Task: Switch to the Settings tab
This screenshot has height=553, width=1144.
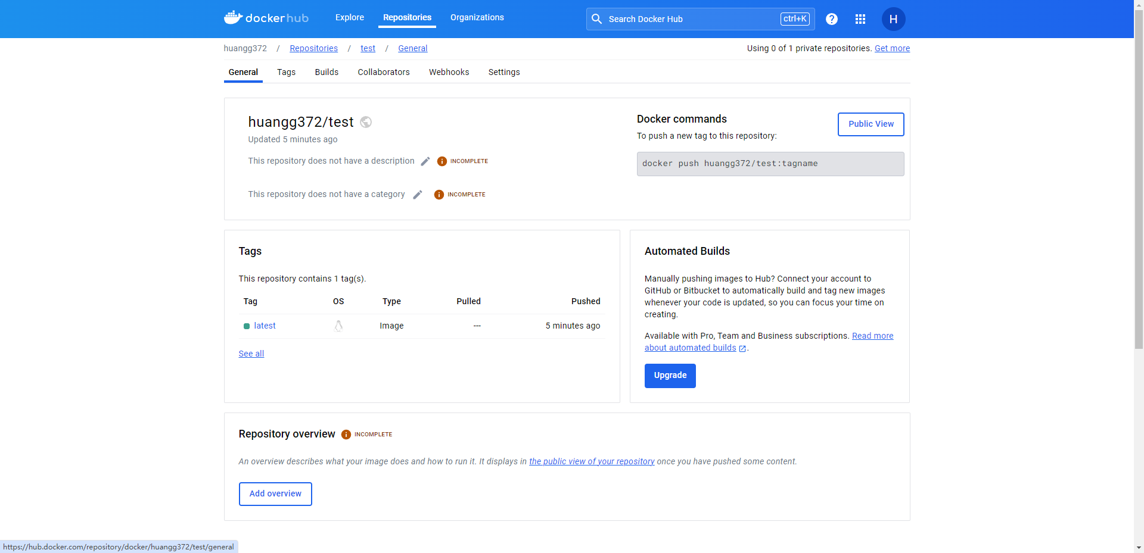Action: pos(504,72)
